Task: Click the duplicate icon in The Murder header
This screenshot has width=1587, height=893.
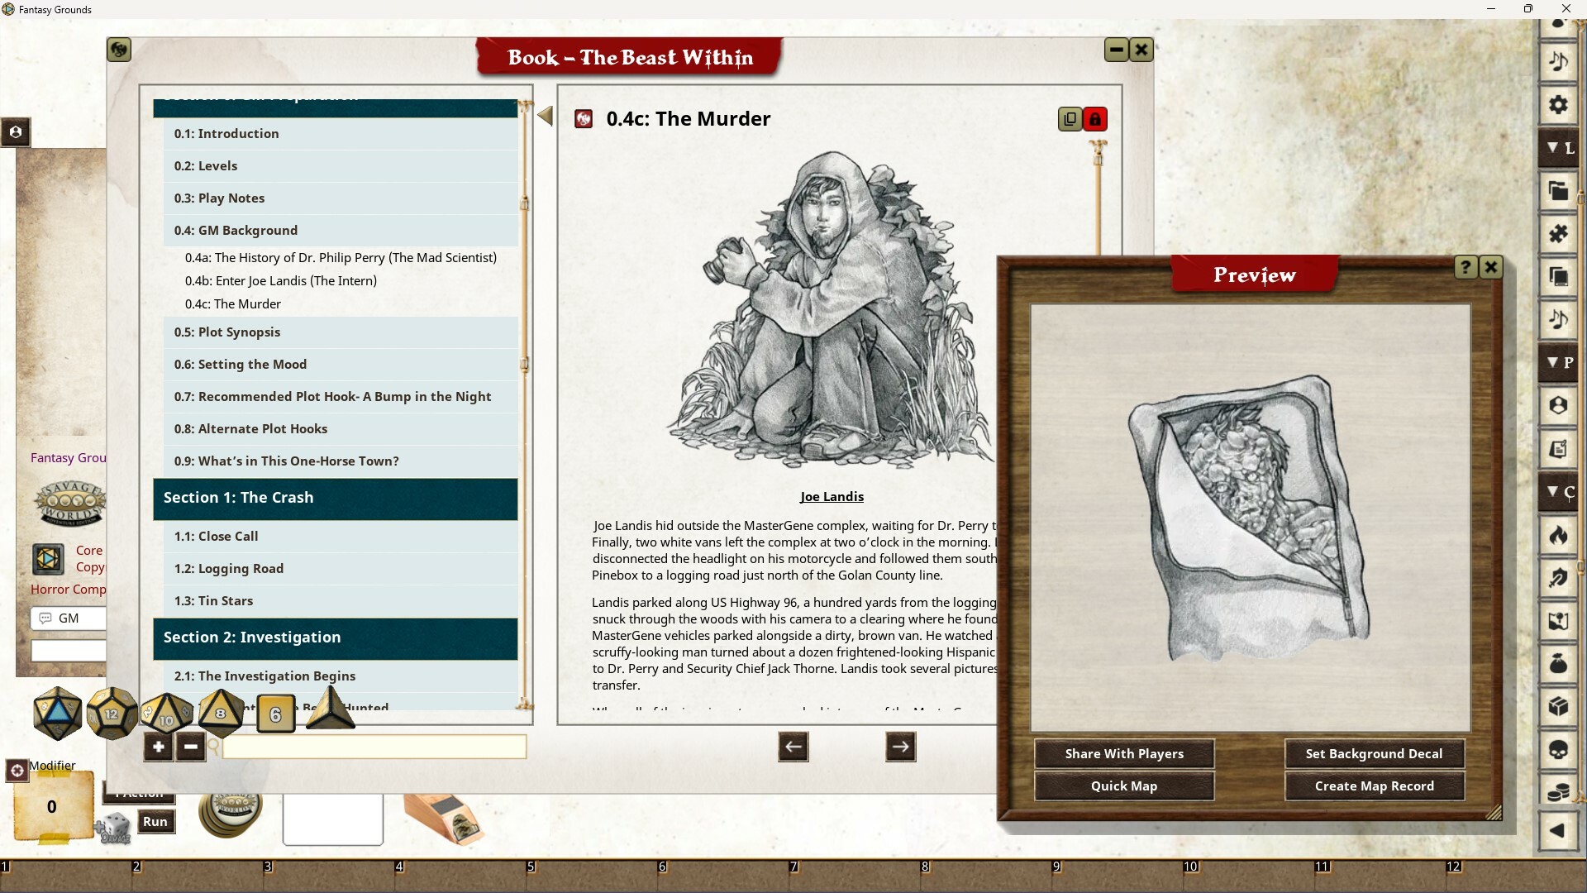Action: (x=1069, y=118)
